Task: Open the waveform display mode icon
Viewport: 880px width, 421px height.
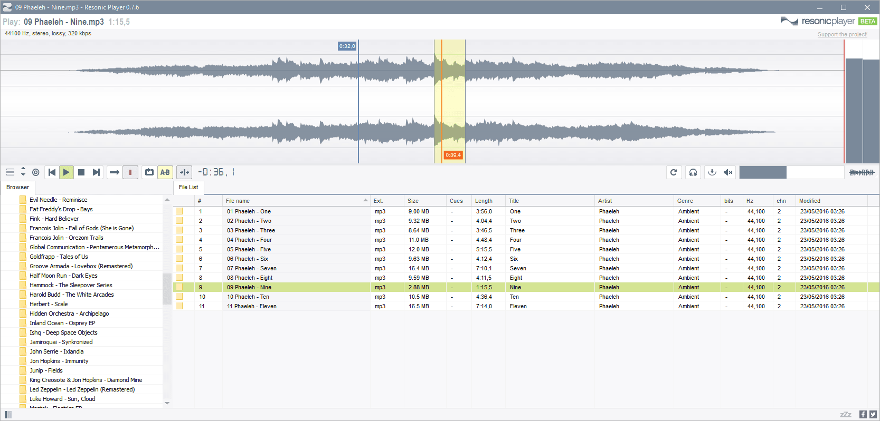Action: (862, 172)
